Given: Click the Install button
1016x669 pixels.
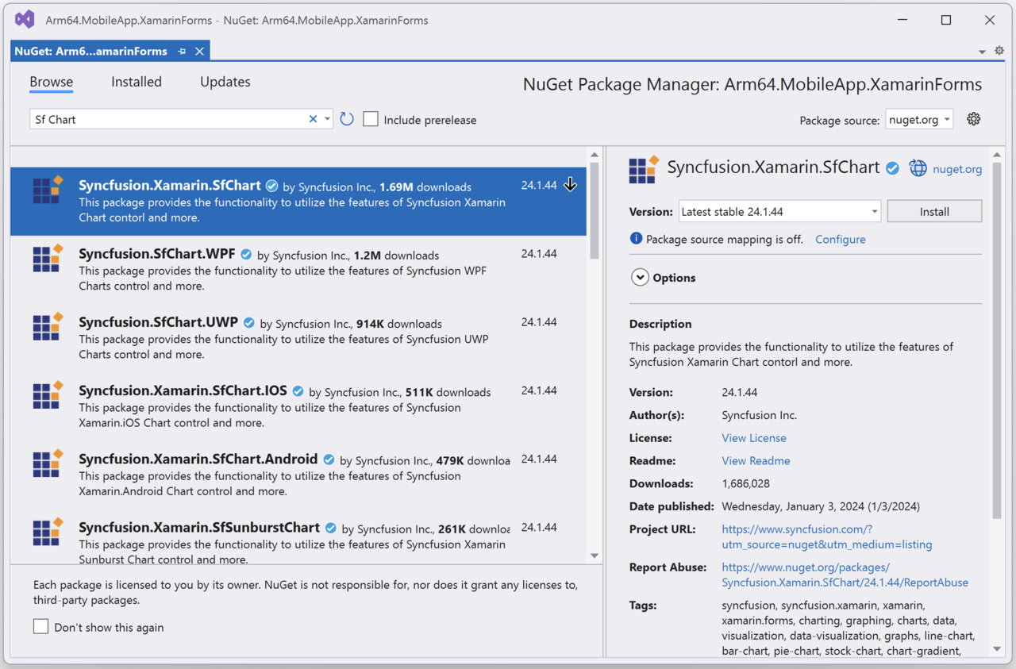Looking at the screenshot, I should point(934,212).
